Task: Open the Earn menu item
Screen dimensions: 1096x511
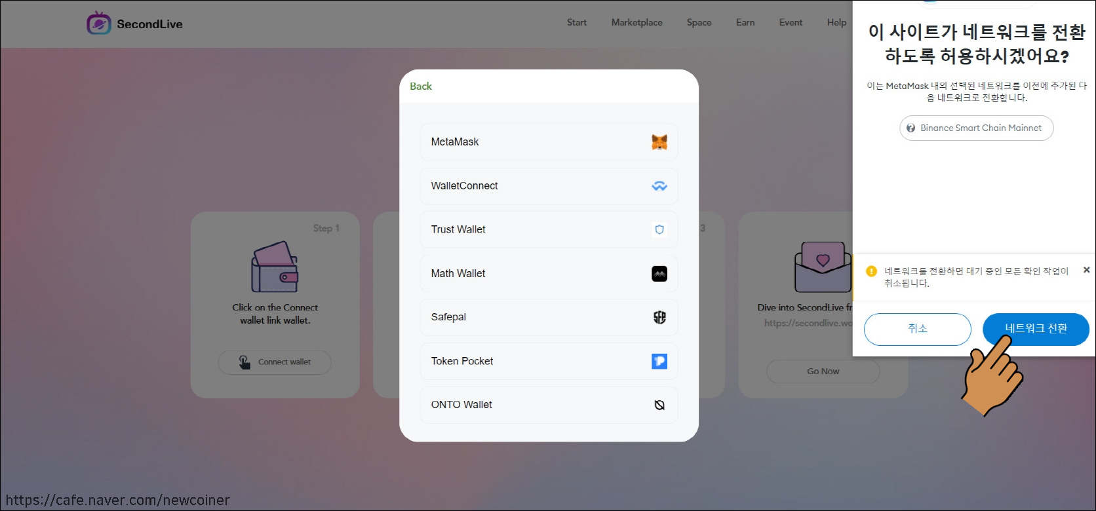Action: (745, 22)
